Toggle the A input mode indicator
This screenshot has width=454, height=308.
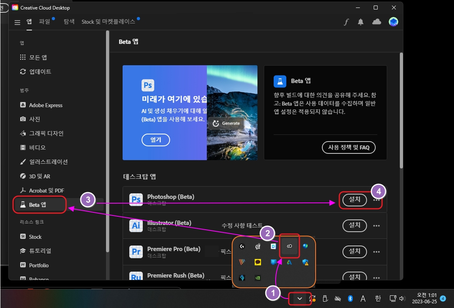(363, 299)
